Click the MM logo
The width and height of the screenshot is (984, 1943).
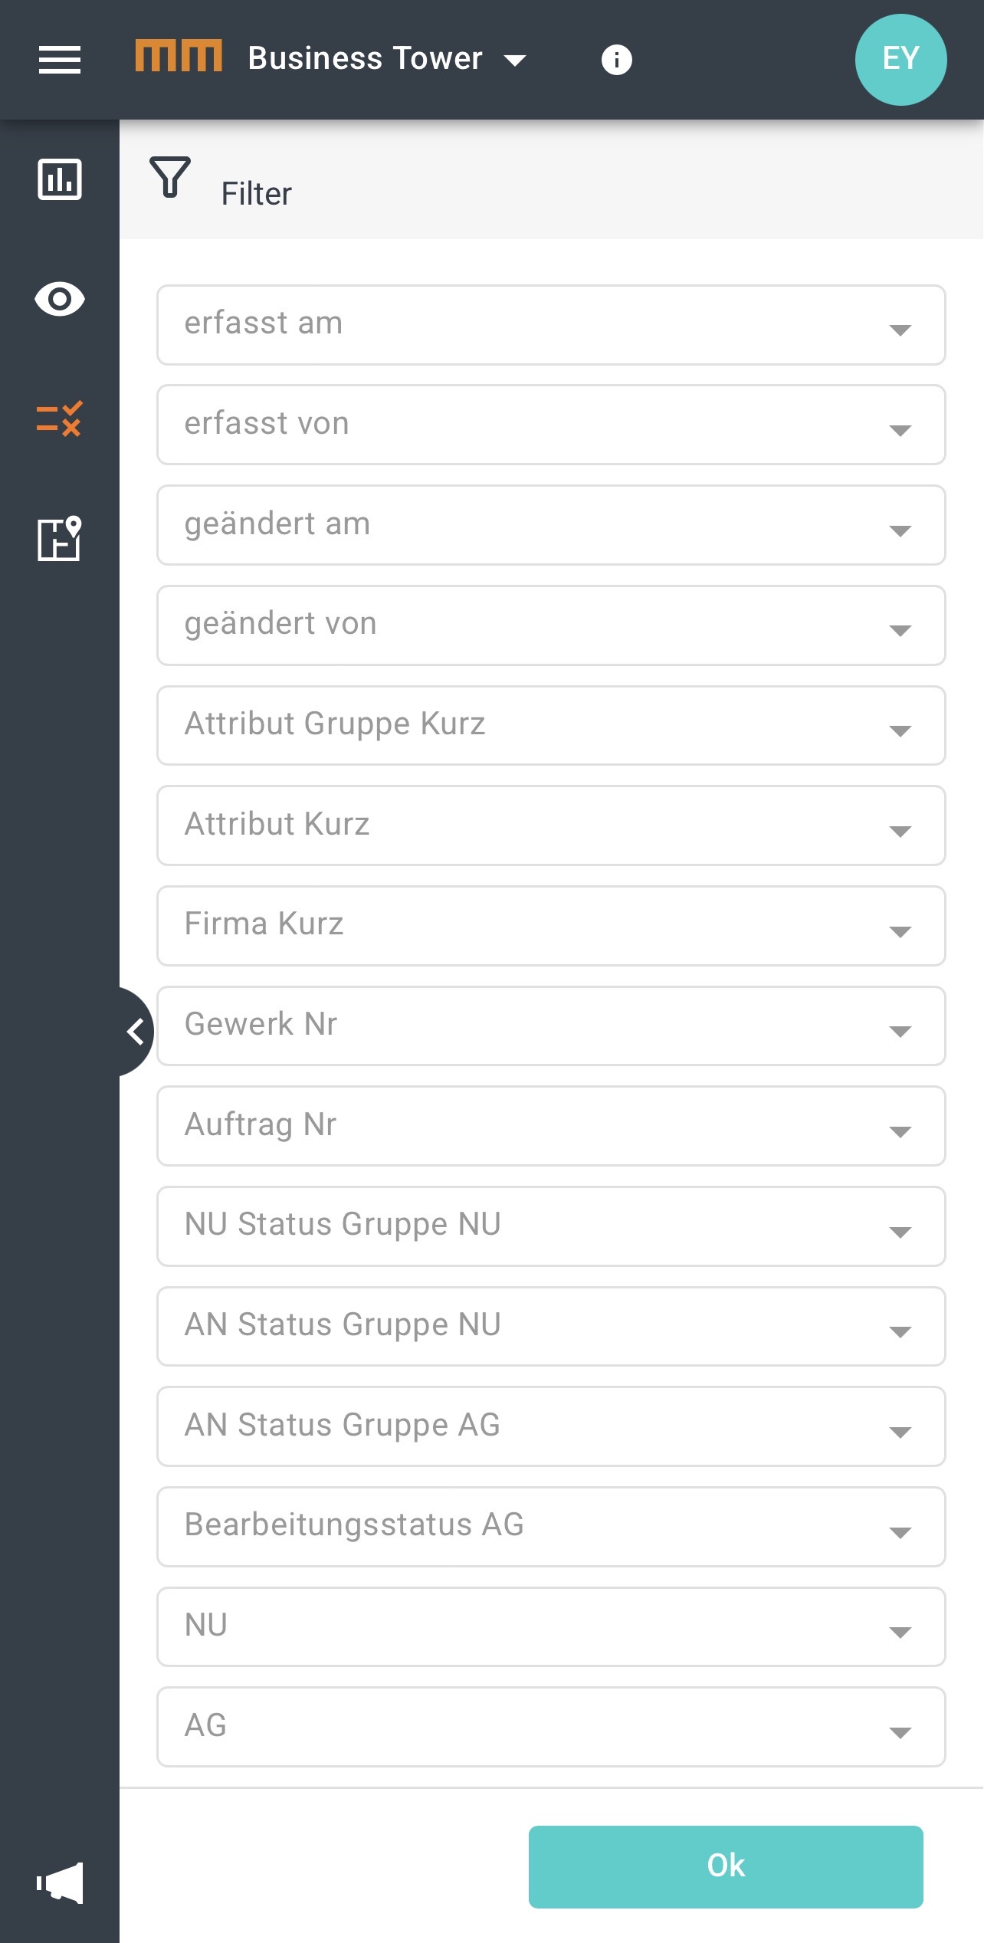179,57
